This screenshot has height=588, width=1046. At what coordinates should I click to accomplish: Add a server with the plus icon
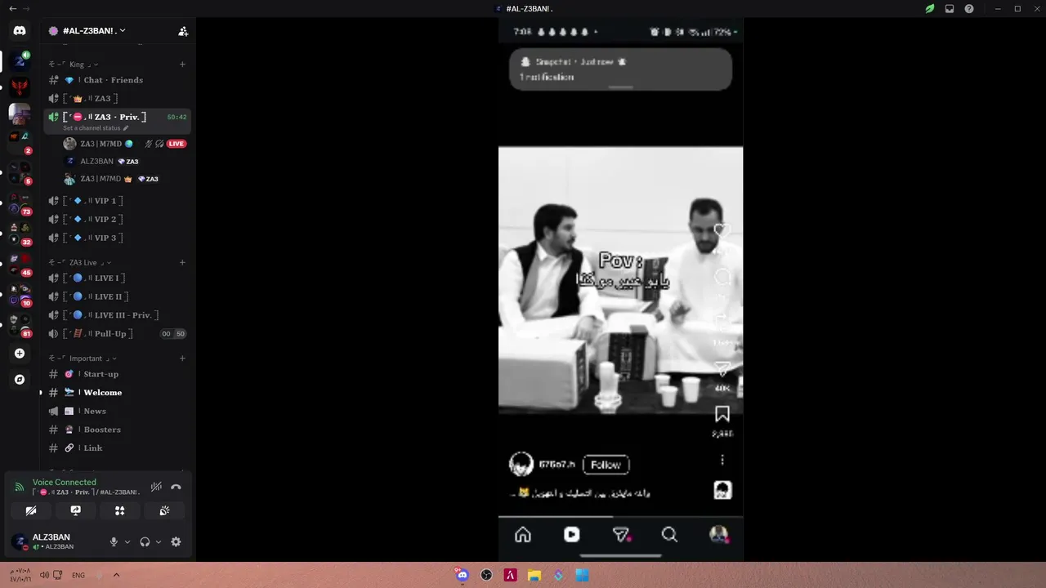coord(20,354)
